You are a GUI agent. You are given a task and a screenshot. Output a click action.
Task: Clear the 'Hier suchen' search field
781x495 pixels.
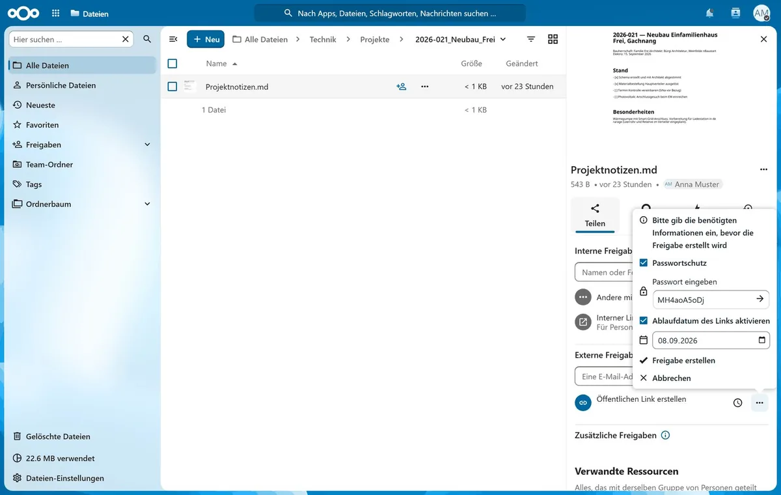tap(126, 39)
